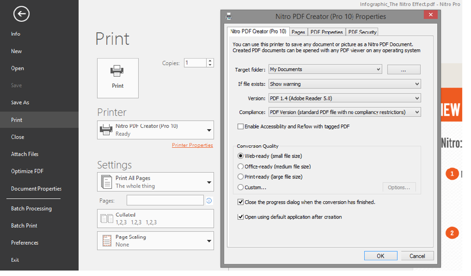Click the Copies number field
This screenshot has width=471, height=276.
(195, 63)
